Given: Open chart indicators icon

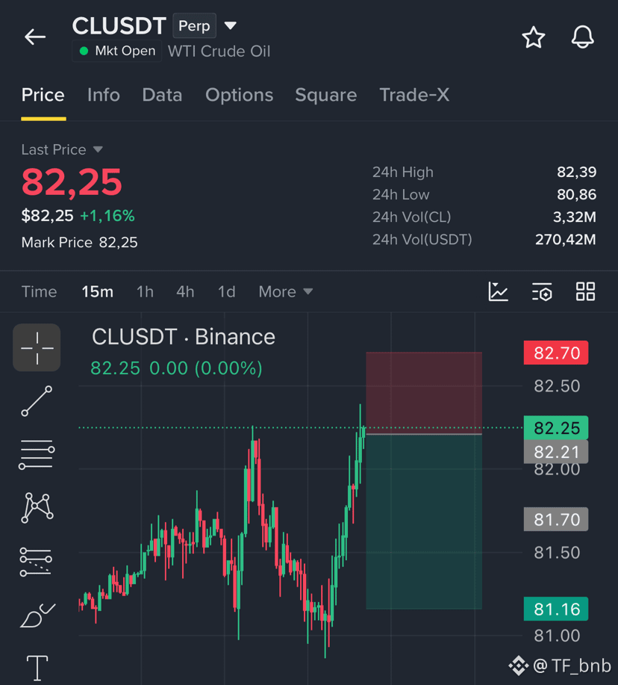Looking at the screenshot, I should [x=498, y=291].
